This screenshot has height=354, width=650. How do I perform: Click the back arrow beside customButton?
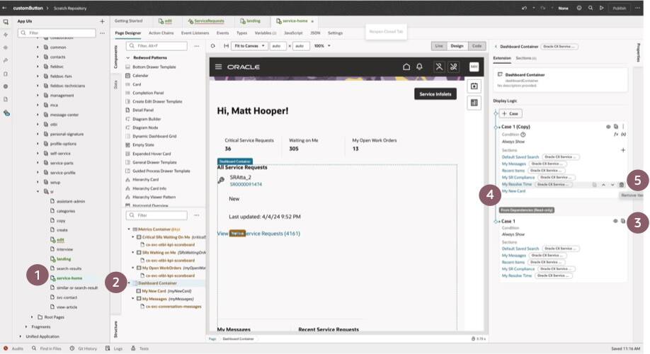(x=4, y=8)
